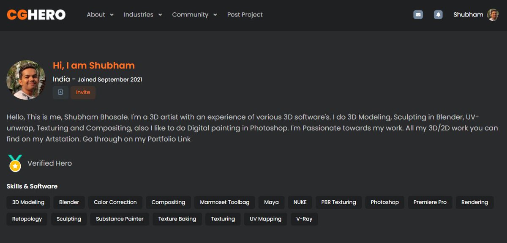Screen dimensions: 507x243
Task: Select the Premiere Pro skill tag
Action: pos(430,202)
